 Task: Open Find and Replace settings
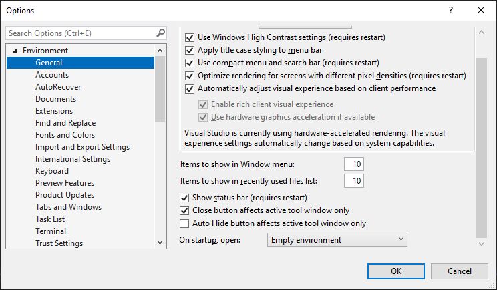65,123
